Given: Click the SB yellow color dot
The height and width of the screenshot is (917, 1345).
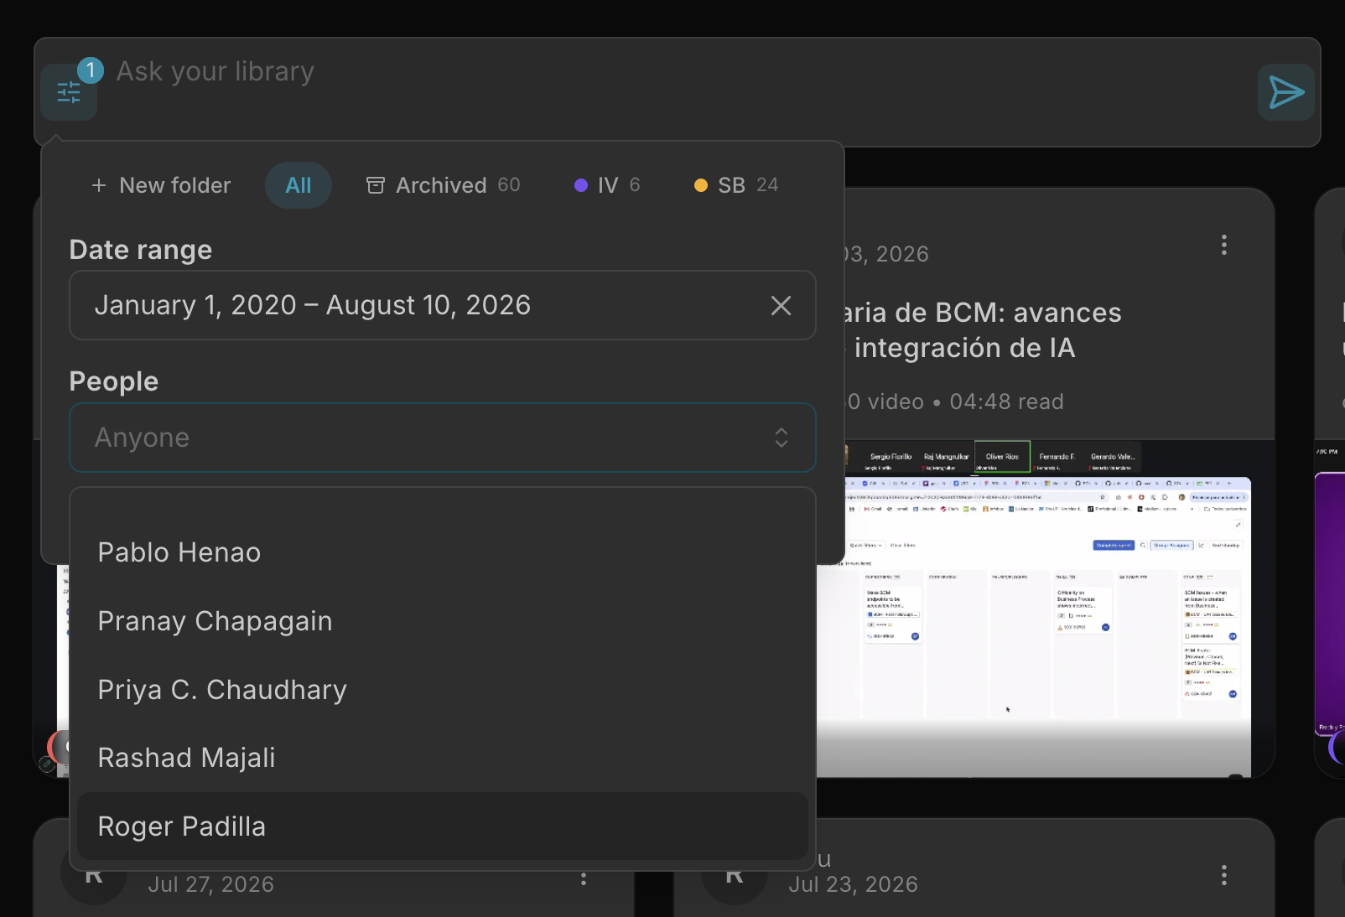Looking at the screenshot, I should pyautogui.click(x=701, y=185).
